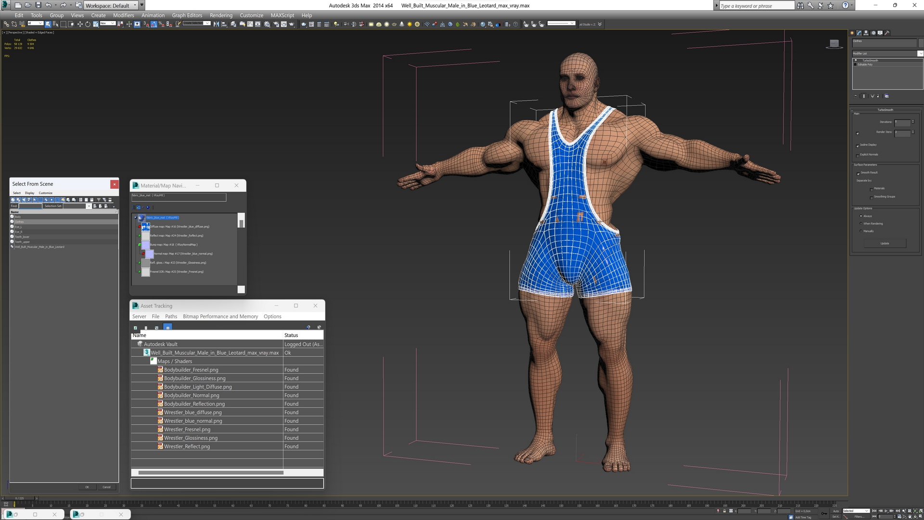Screen dimensions: 924x520
Task: Toggle the Isoline Display checkbox
Action: [x=858, y=145]
